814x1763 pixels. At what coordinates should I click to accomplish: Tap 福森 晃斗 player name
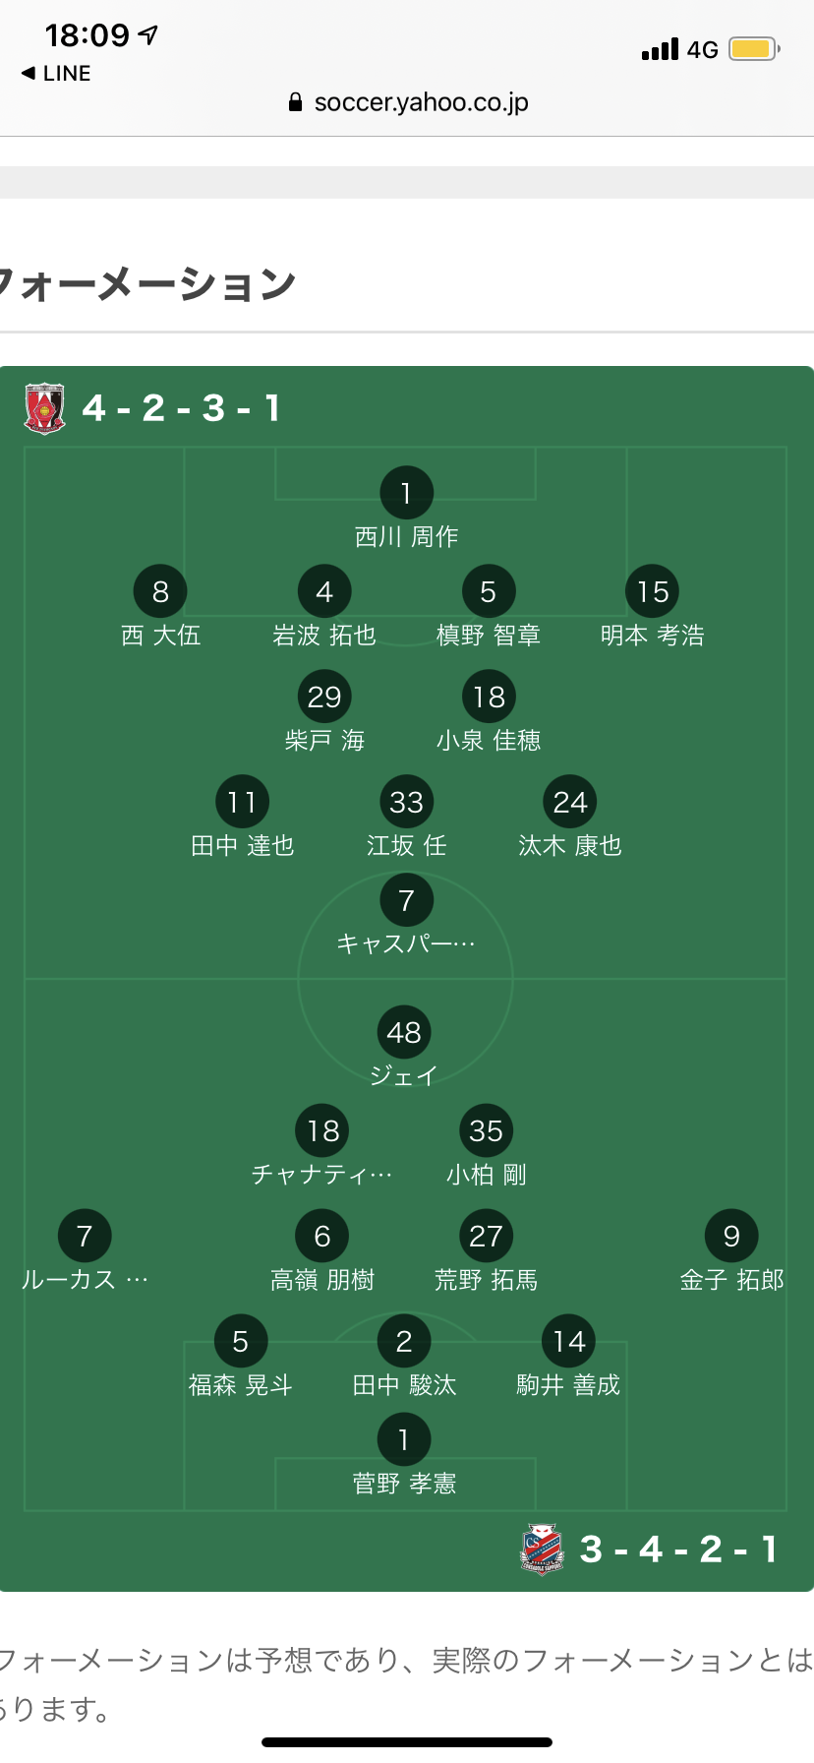pyautogui.click(x=241, y=1385)
